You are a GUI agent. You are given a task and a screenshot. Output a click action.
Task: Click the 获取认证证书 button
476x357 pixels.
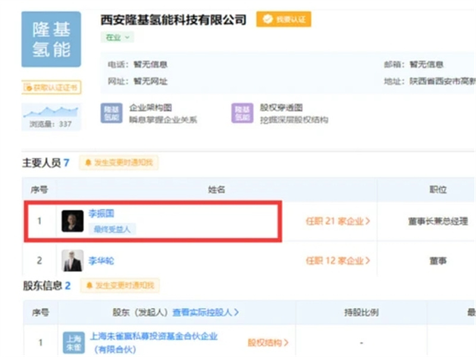tap(51, 87)
